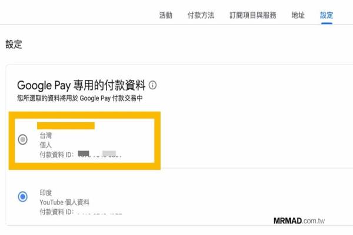353x235 pixels.
Task: Click the redacted name on the Taiwan profile
Action: coord(66,126)
